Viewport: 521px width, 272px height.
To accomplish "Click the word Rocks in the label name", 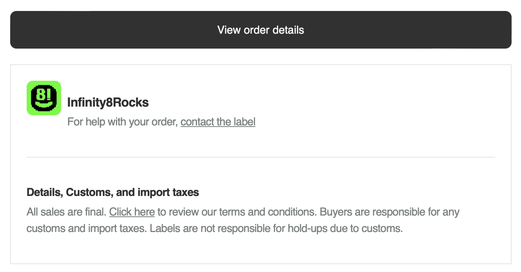I will click(x=130, y=102).
